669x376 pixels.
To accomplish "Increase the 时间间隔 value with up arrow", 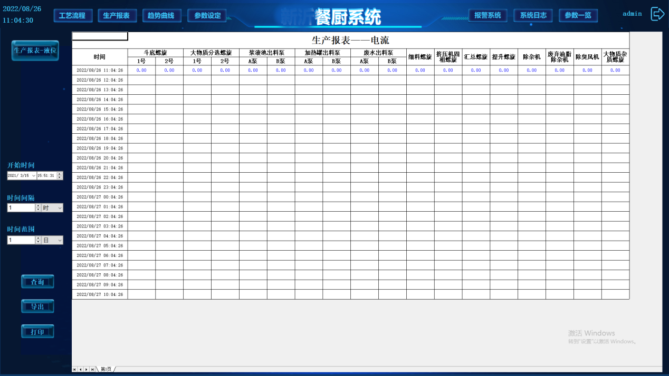I will click(38, 206).
